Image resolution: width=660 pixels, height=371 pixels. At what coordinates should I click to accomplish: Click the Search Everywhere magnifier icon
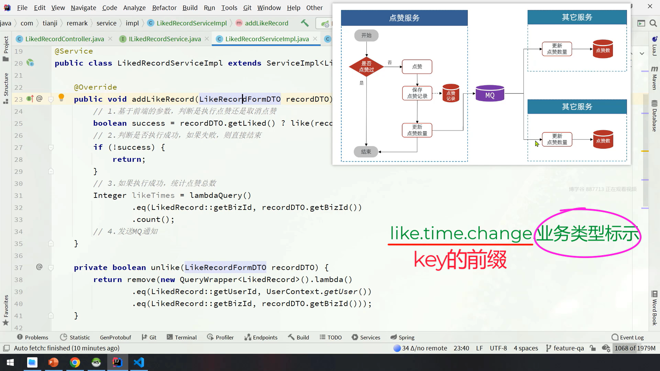[653, 23]
